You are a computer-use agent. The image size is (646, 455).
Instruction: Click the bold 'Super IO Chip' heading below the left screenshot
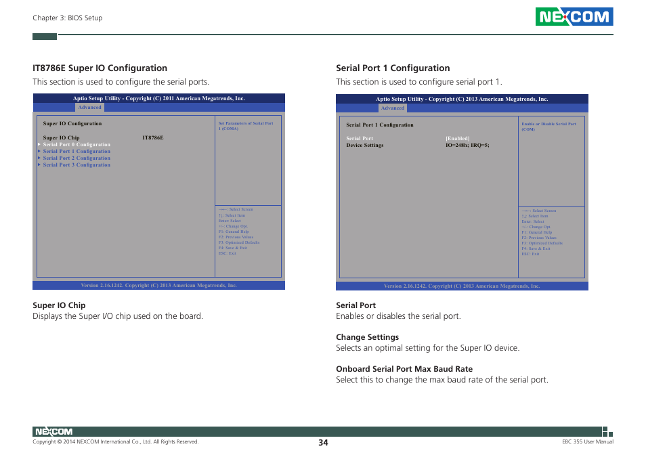(60, 305)
